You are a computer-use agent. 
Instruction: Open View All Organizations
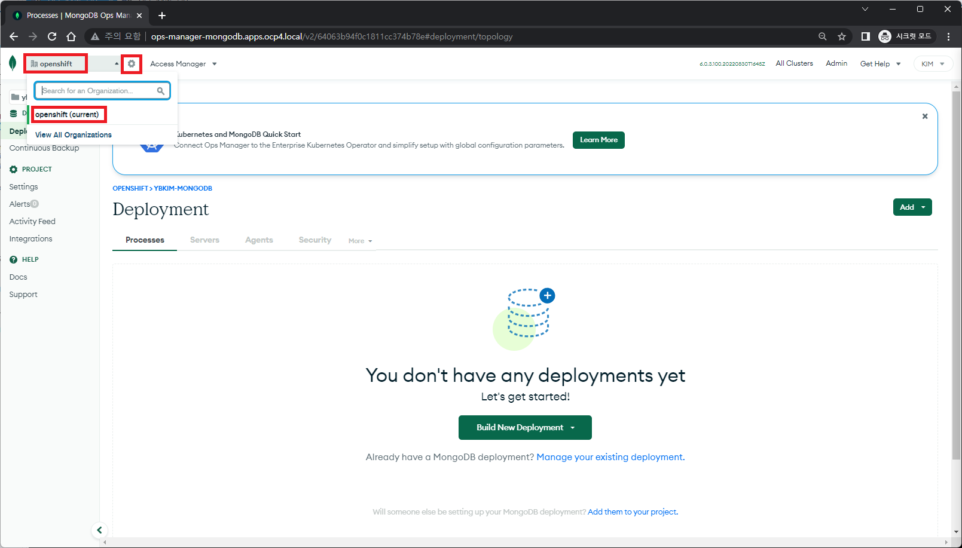pyautogui.click(x=74, y=135)
